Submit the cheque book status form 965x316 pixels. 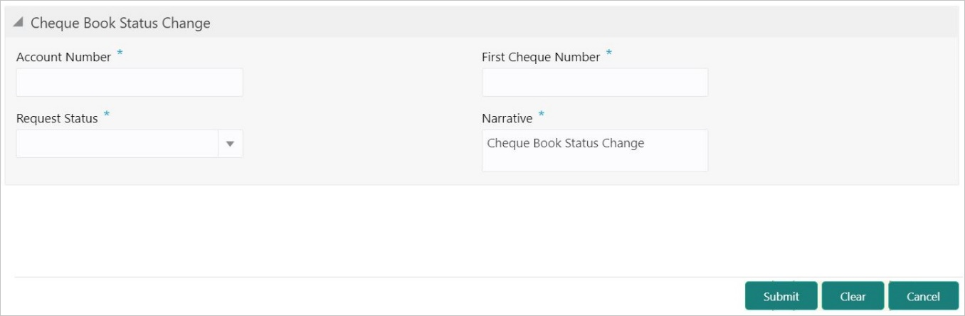click(x=781, y=297)
